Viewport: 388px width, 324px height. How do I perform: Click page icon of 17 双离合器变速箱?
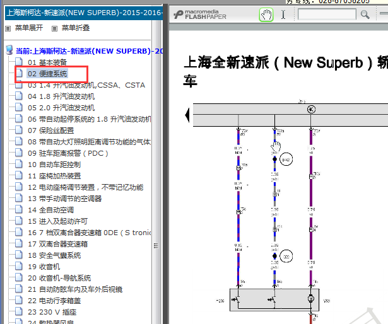[x=19, y=243]
